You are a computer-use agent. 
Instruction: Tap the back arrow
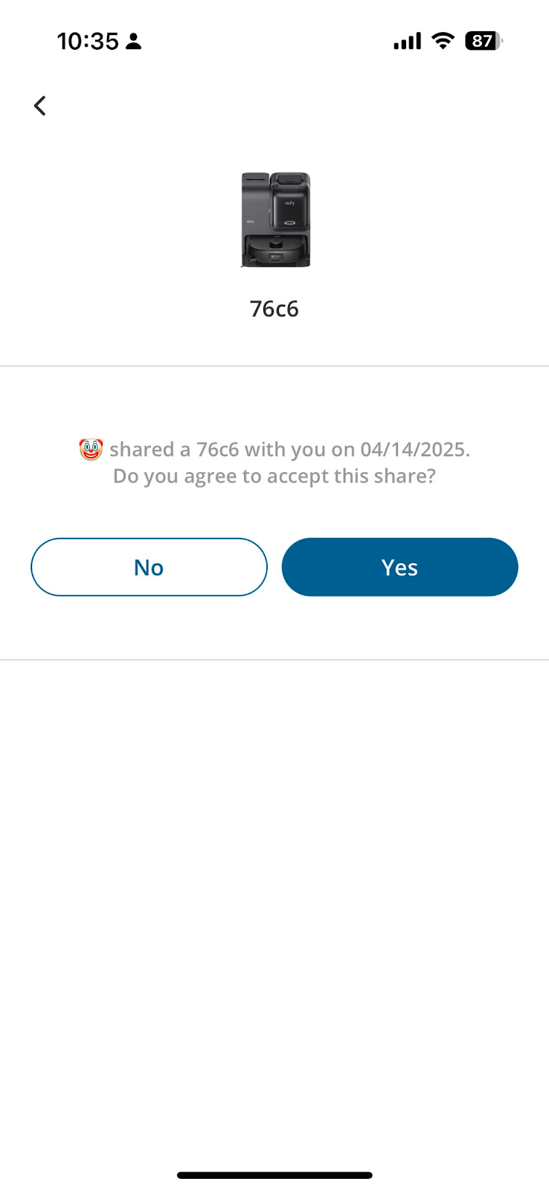click(40, 106)
